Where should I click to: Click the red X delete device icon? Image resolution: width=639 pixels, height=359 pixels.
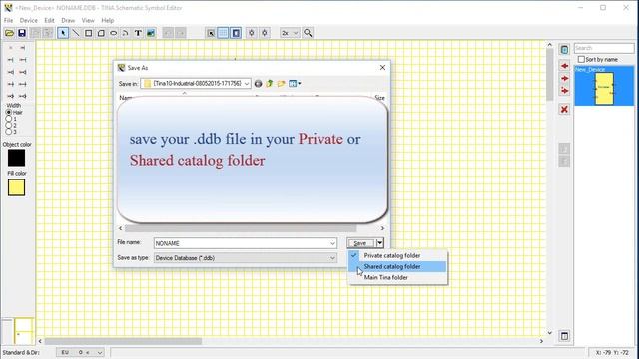[564, 109]
